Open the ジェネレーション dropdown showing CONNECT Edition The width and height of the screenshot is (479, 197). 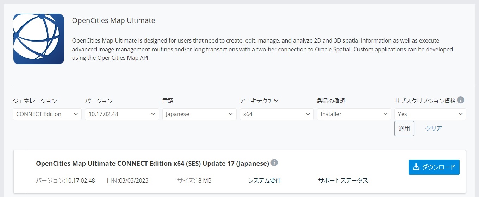[x=47, y=114]
